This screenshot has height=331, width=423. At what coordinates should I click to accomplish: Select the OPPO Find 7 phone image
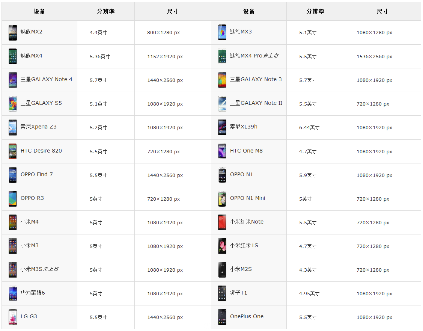13,175
